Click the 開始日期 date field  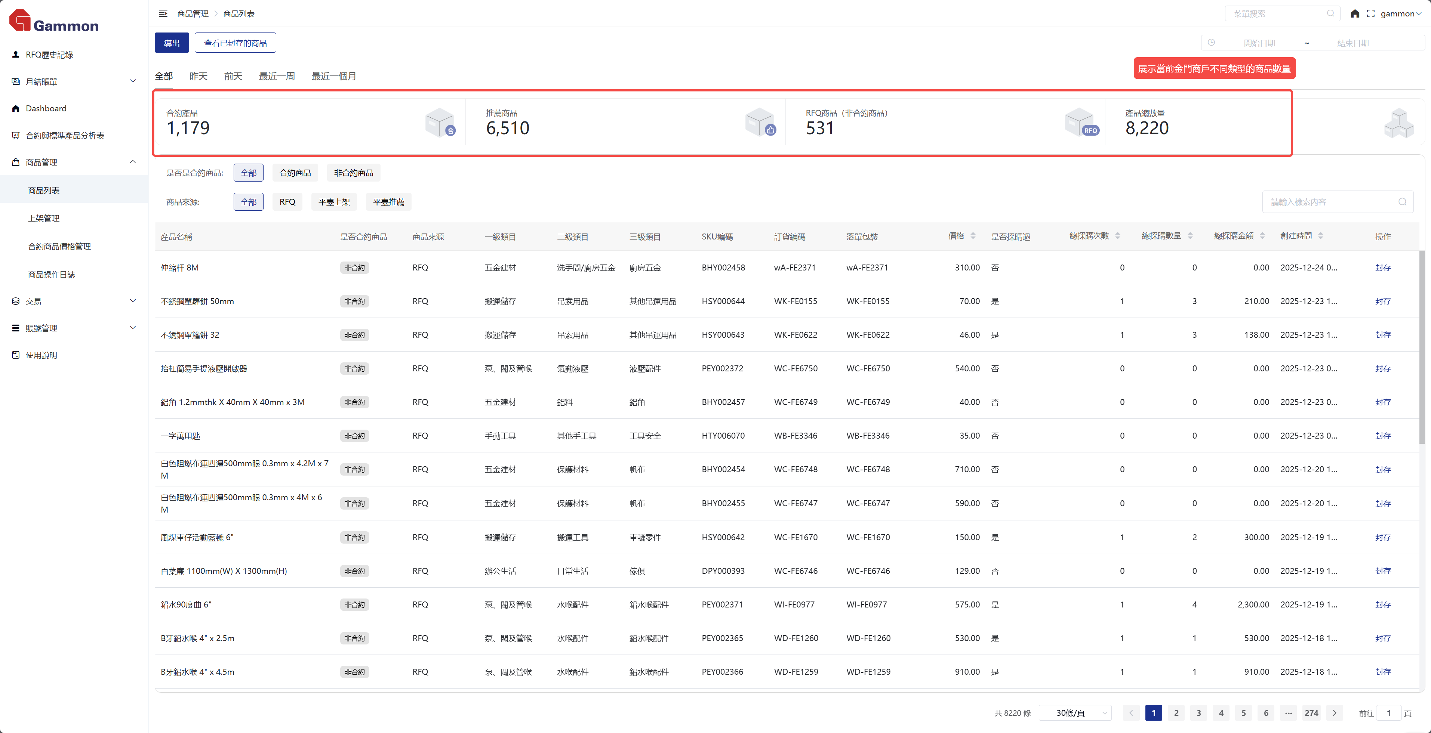1259,43
